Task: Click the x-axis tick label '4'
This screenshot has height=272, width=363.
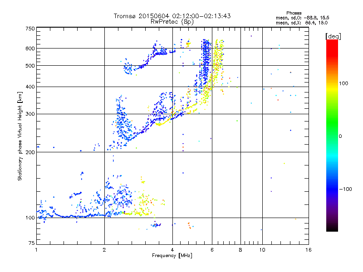Action: point(172,250)
